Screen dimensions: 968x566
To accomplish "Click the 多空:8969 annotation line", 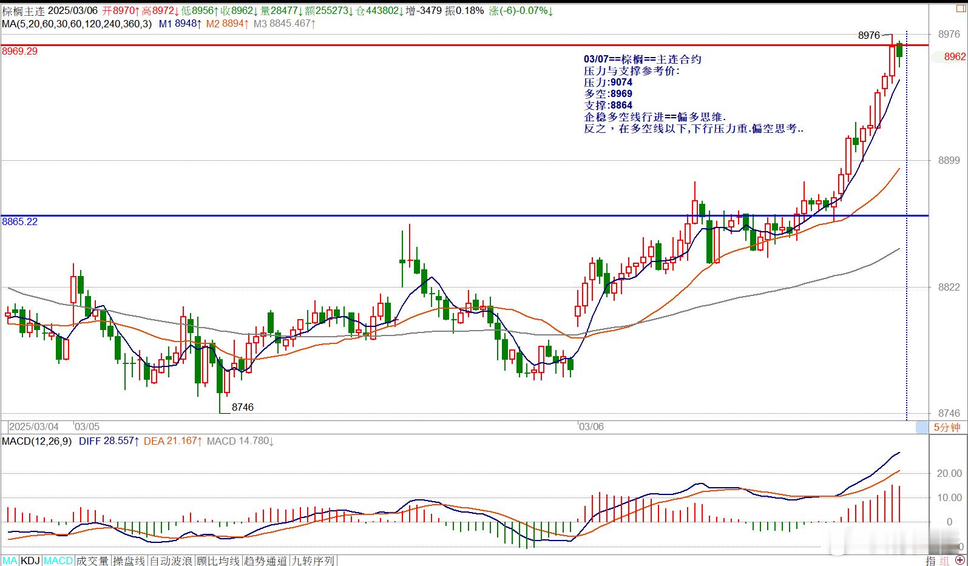I will (608, 94).
